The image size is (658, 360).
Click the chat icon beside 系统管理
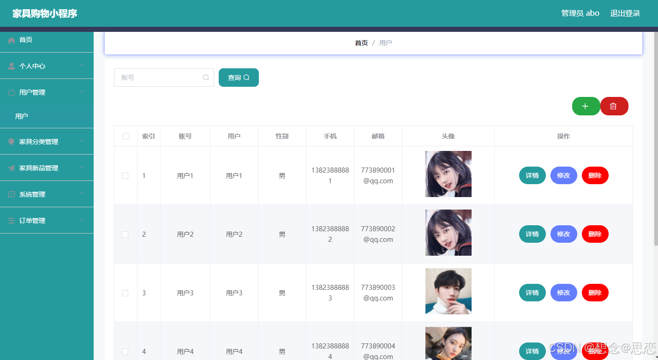(12, 194)
